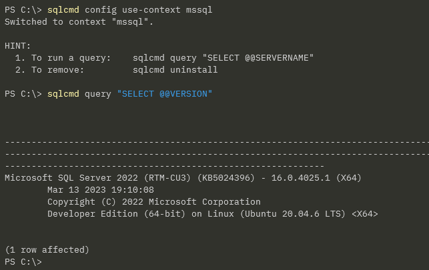The image size is (429, 270).
Task: Click the "query" word before SELECT @@VERSION
Action: [x=97, y=94]
